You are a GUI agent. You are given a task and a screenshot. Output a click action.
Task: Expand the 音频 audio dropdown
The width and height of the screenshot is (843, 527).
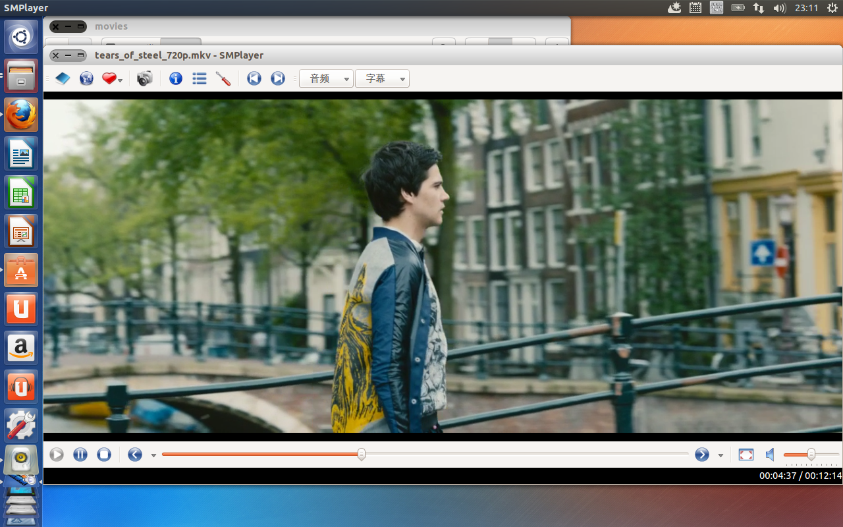[x=326, y=79]
